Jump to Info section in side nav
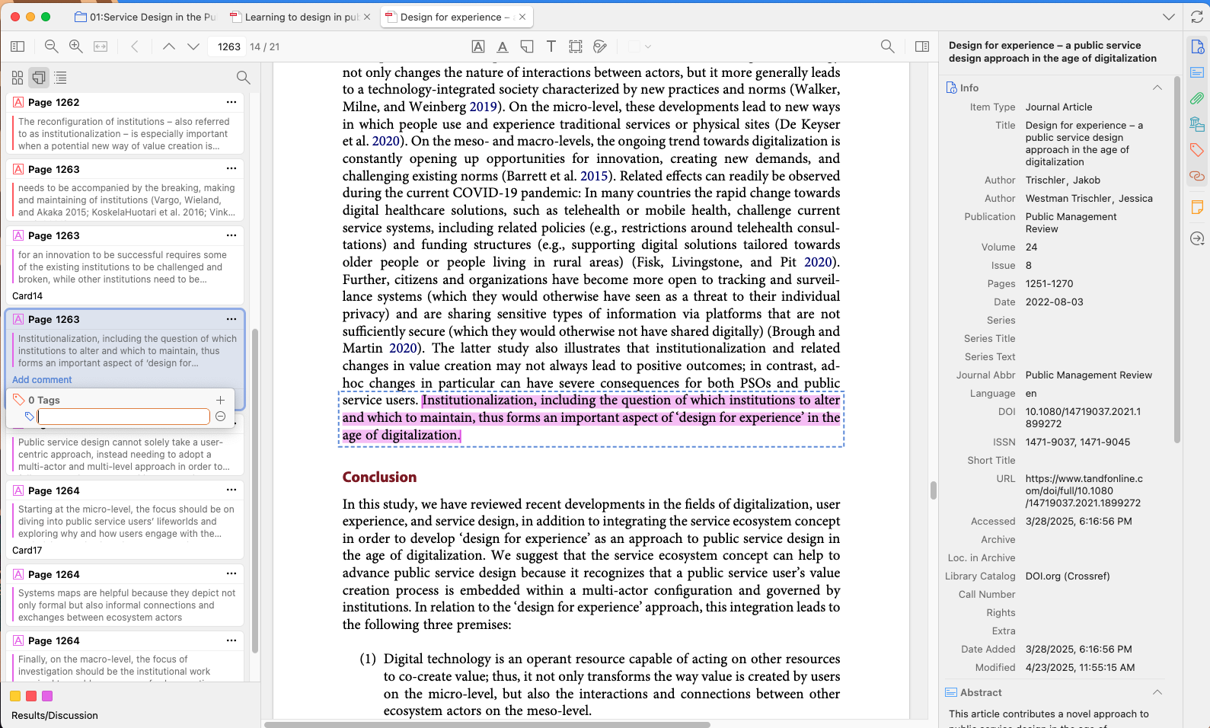This screenshot has width=1210, height=728. (x=1197, y=47)
